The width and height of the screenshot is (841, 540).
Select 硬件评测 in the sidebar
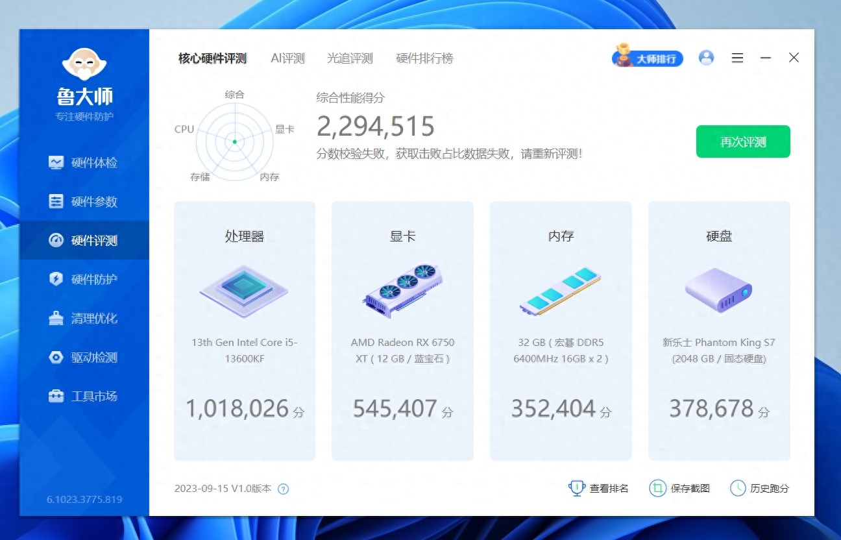84,240
